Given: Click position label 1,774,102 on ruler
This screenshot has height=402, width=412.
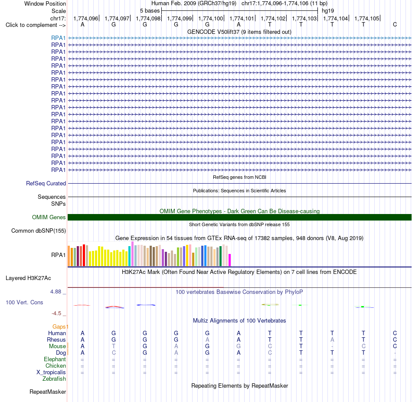Looking at the screenshot, I should tap(273, 18).
